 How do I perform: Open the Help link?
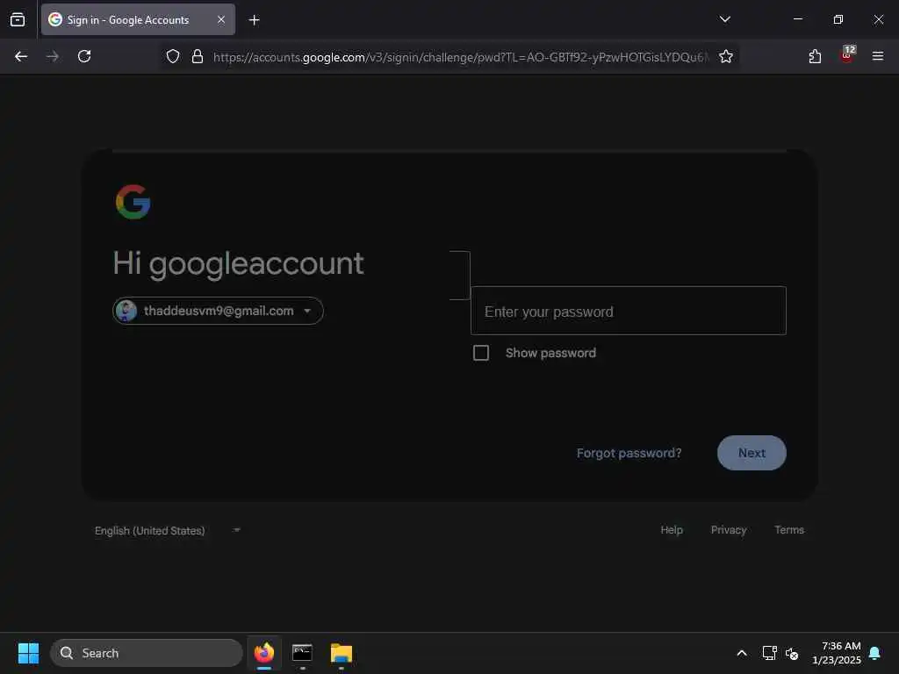click(672, 529)
